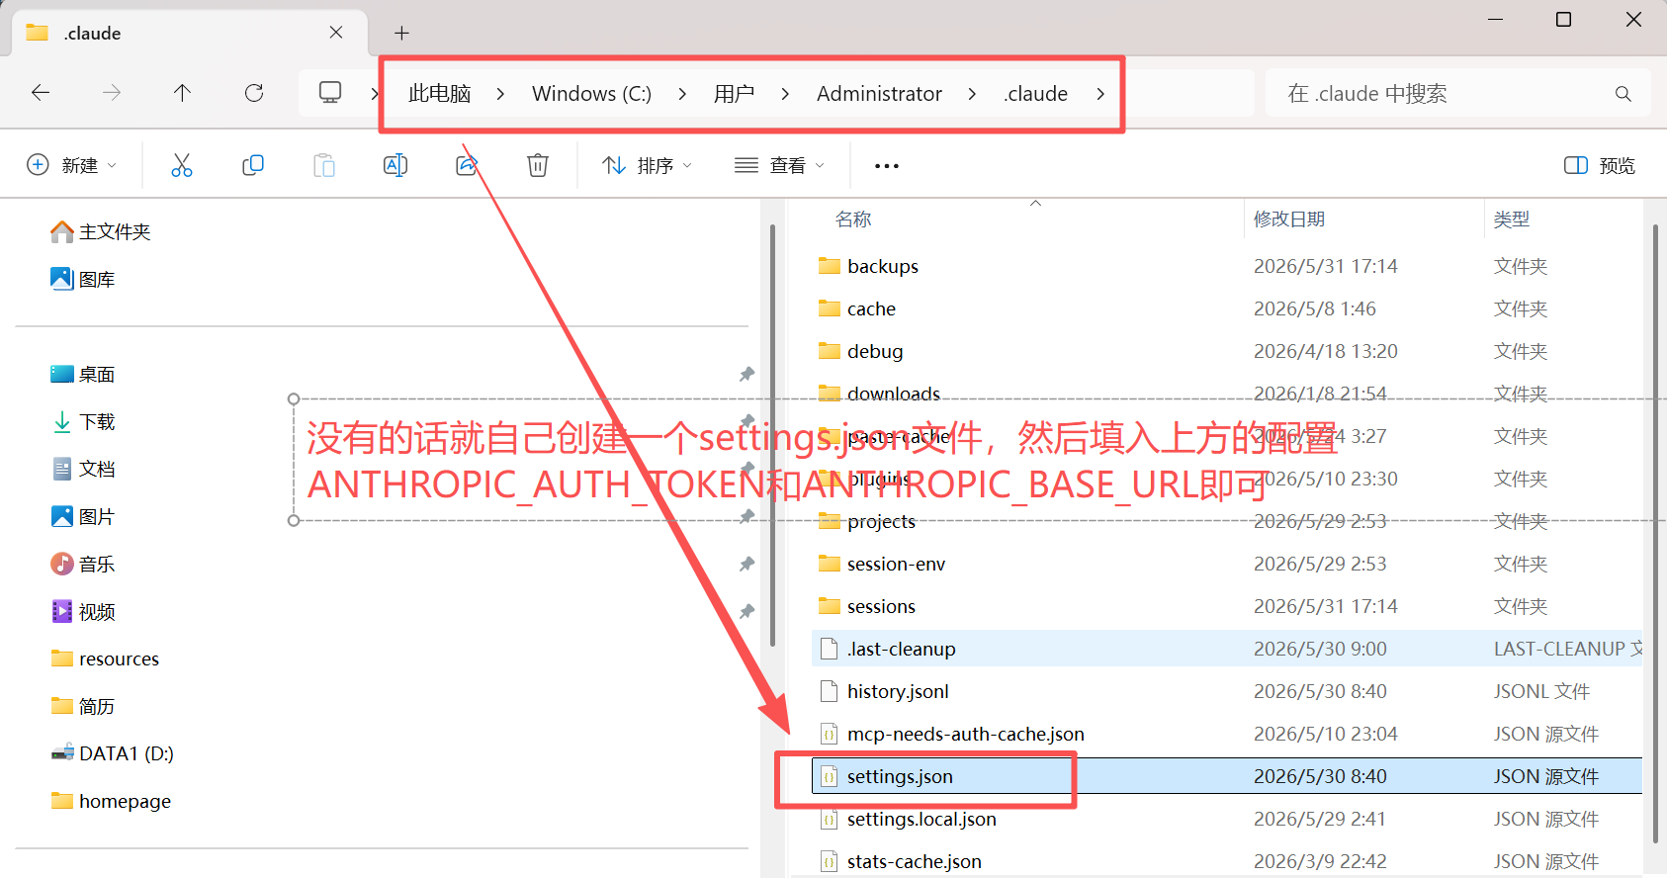Click the Cut scissors icon
This screenshot has height=878, width=1667.
tap(182, 165)
